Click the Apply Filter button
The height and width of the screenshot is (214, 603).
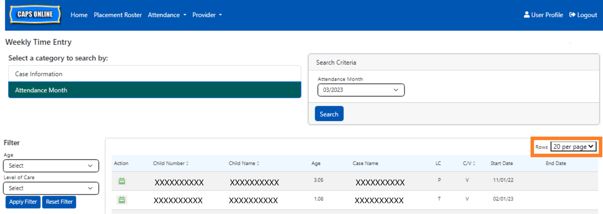(23, 202)
